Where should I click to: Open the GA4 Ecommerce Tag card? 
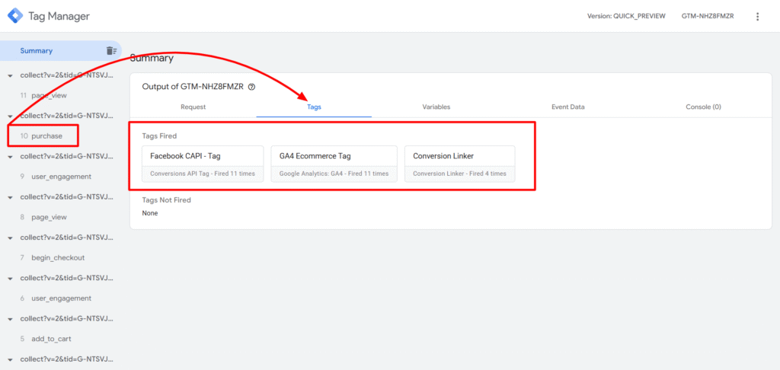point(333,164)
